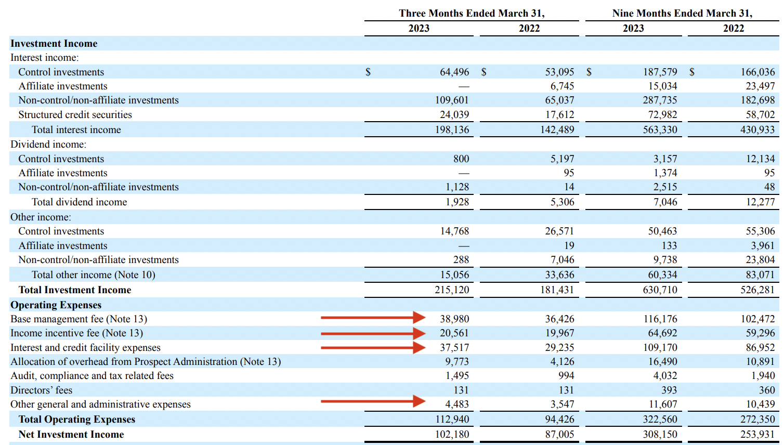
Task: Select the 'Structured credit securities' row label
Action: pos(75,115)
